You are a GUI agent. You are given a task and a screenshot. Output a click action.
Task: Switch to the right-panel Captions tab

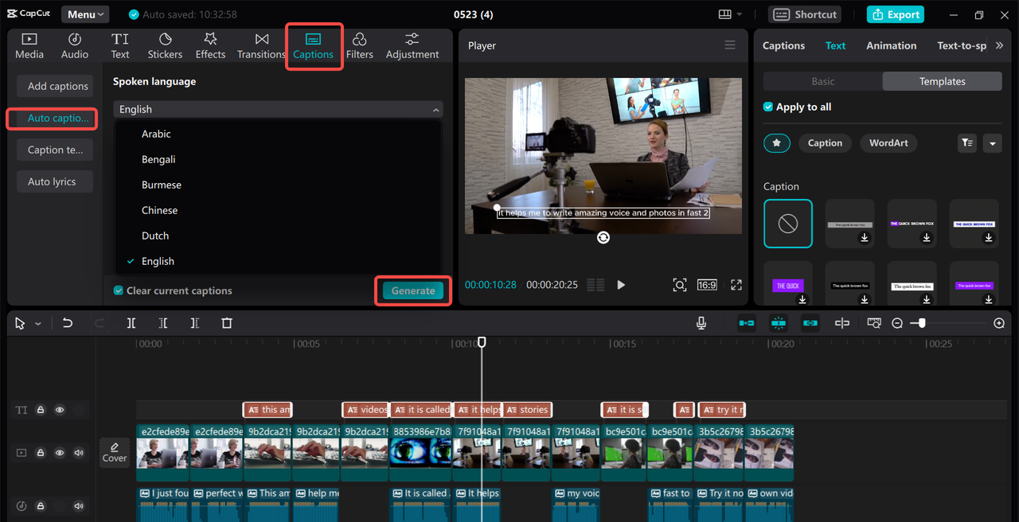coord(783,45)
